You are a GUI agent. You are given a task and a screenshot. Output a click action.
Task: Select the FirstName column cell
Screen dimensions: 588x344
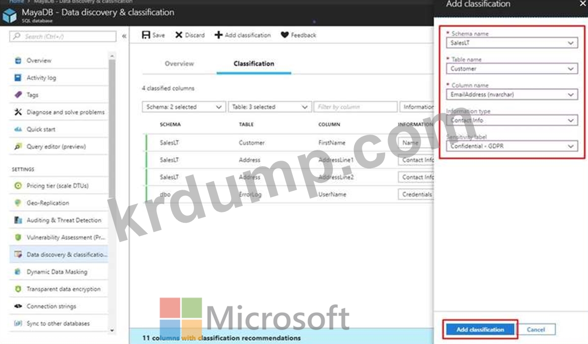click(332, 142)
